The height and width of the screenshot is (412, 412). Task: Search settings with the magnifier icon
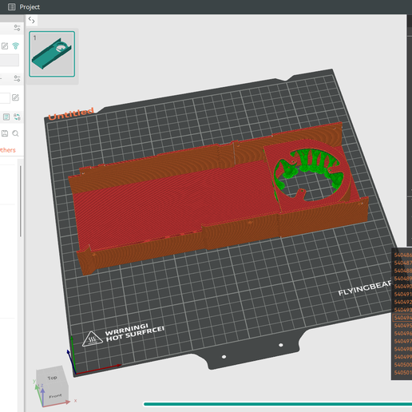pyautogui.click(x=15, y=133)
